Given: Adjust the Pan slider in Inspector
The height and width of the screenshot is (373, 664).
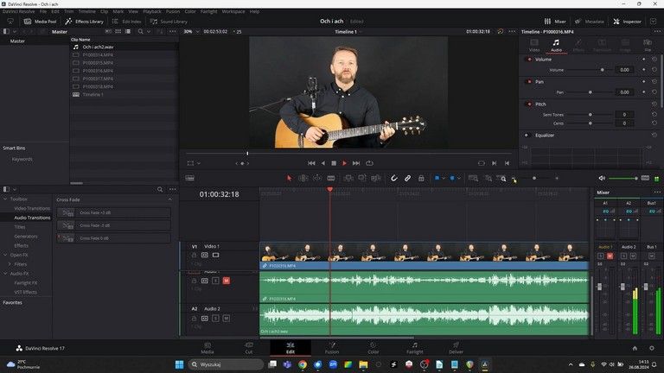Looking at the screenshot, I should [x=591, y=92].
